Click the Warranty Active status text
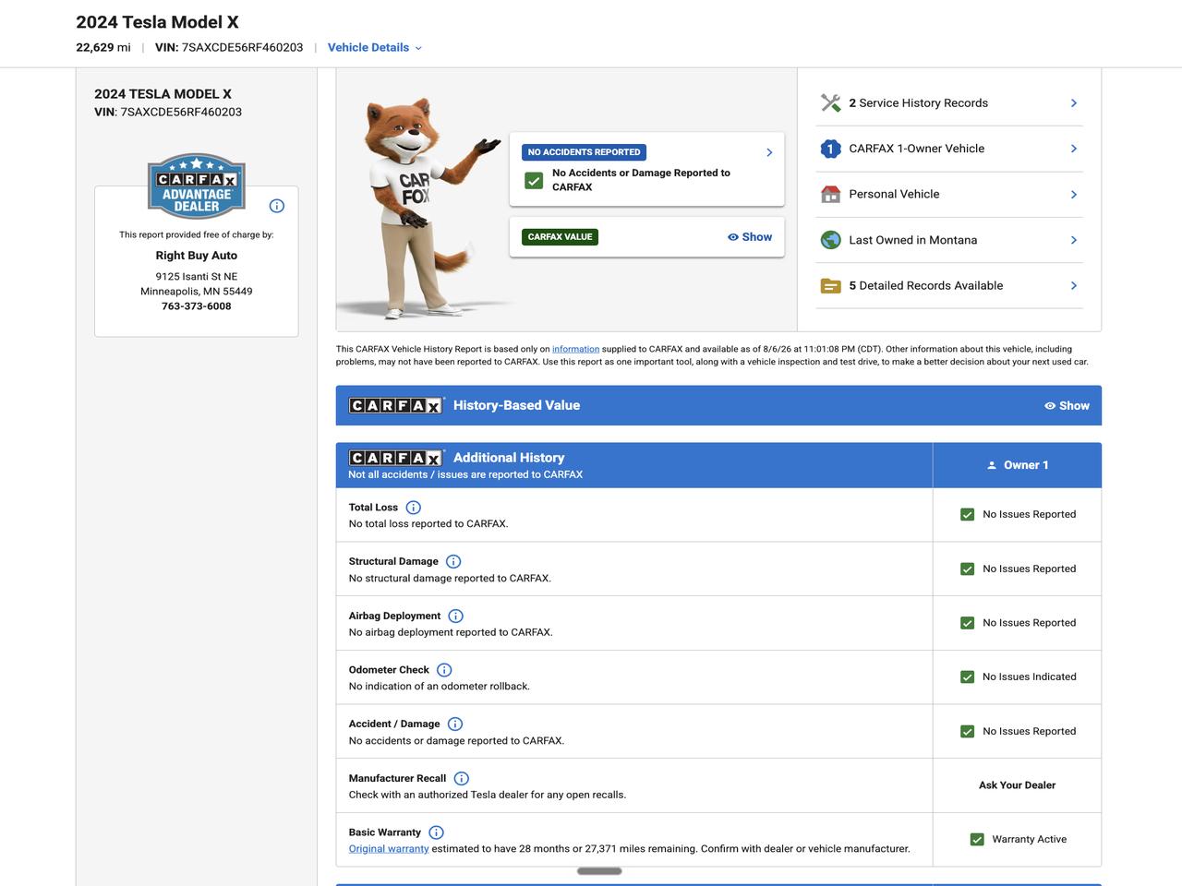Screen dimensions: 1182x886 click(1029, 840)
